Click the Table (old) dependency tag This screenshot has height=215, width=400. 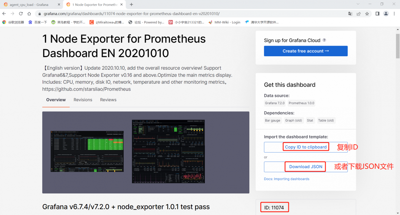[326, 120]
